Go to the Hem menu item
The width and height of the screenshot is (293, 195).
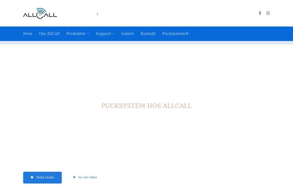[28, 34]
